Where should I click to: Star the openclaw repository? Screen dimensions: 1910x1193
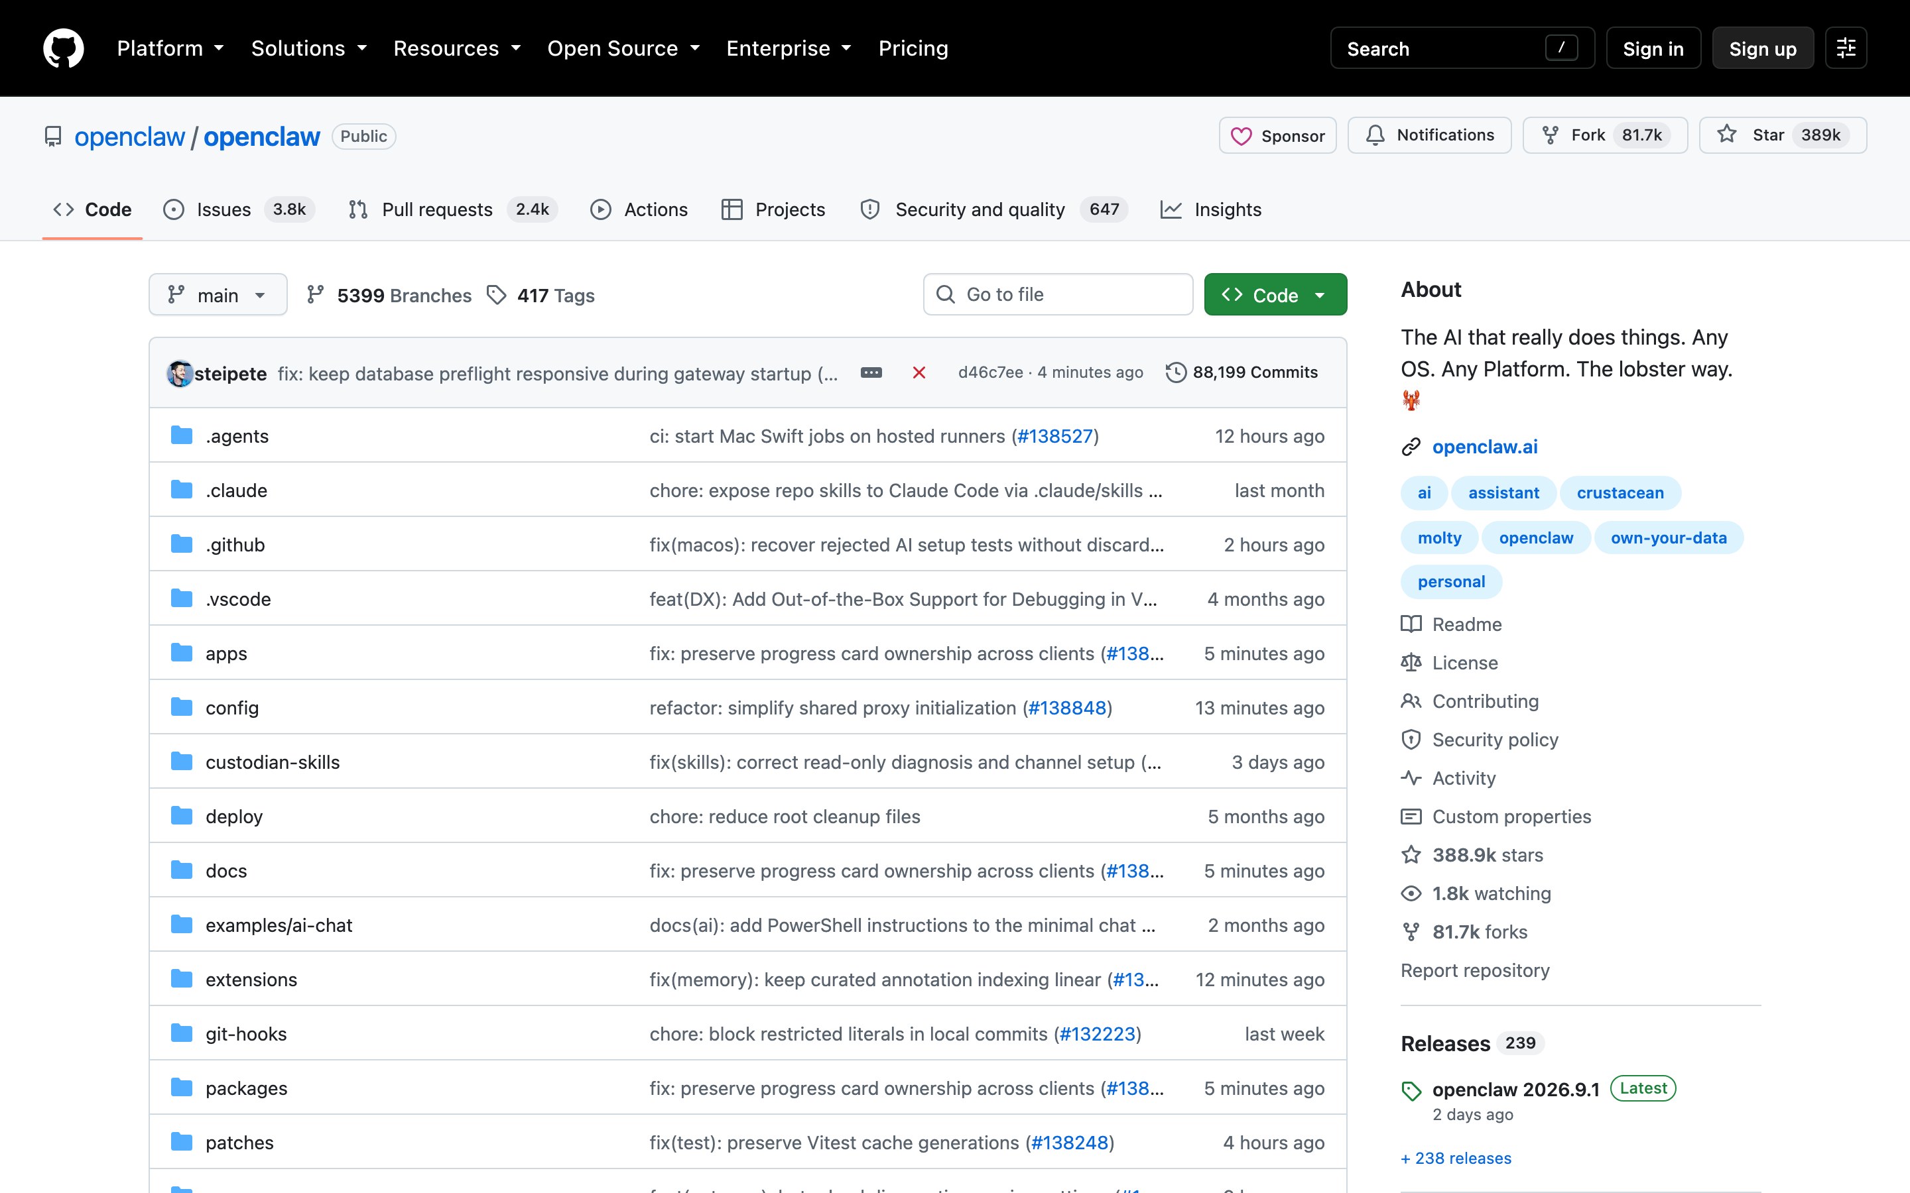[x=1782, y=136]
